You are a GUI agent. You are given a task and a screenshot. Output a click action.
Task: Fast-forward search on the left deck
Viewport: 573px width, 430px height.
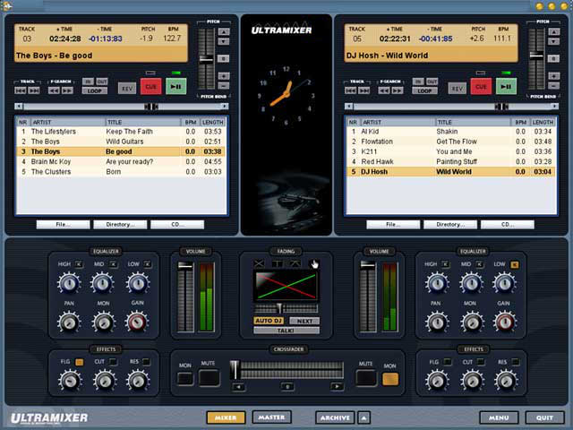(x=68, y=90)
